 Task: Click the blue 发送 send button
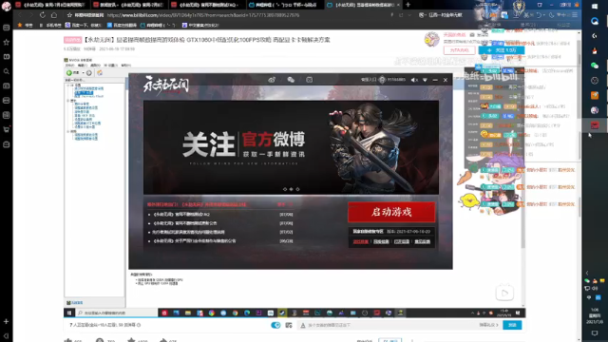pyautogui.click(x=512, y=325)
